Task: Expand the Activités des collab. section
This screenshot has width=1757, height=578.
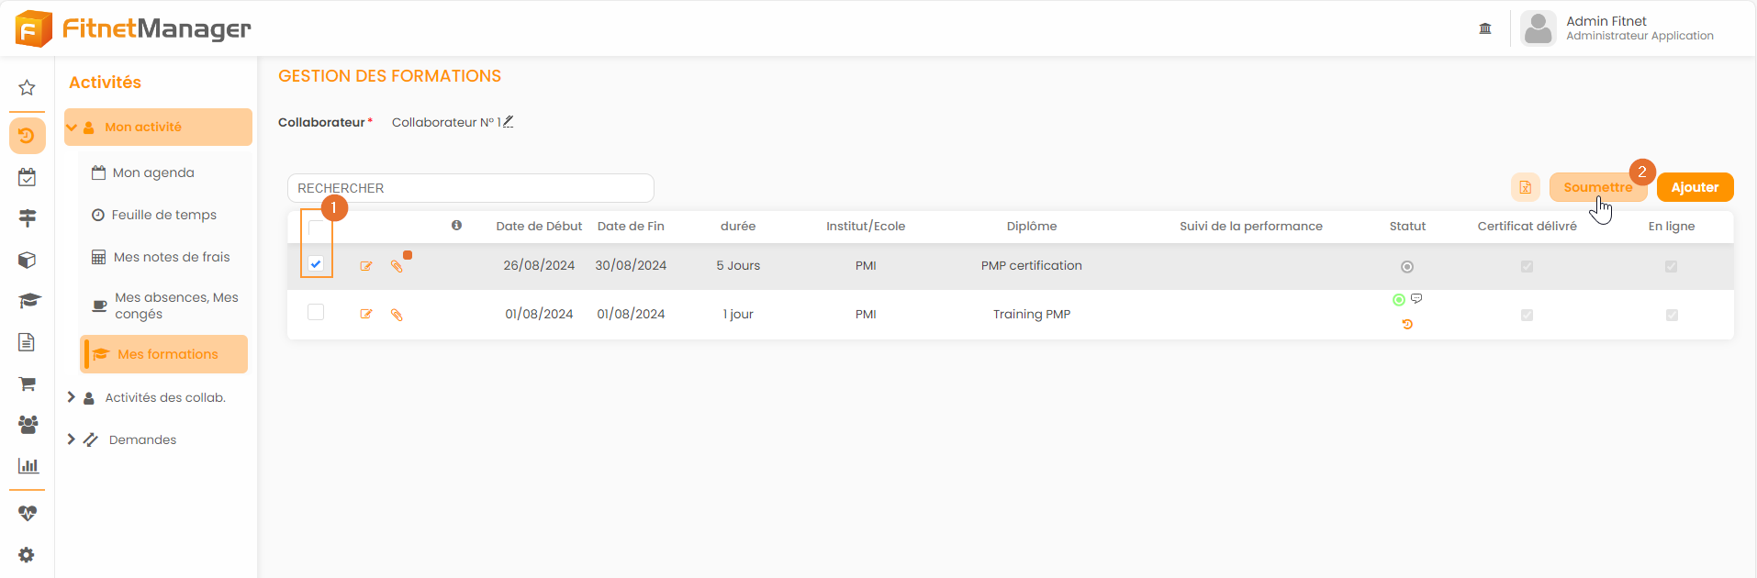Action: pyautogui.click(x=72, y=397)
